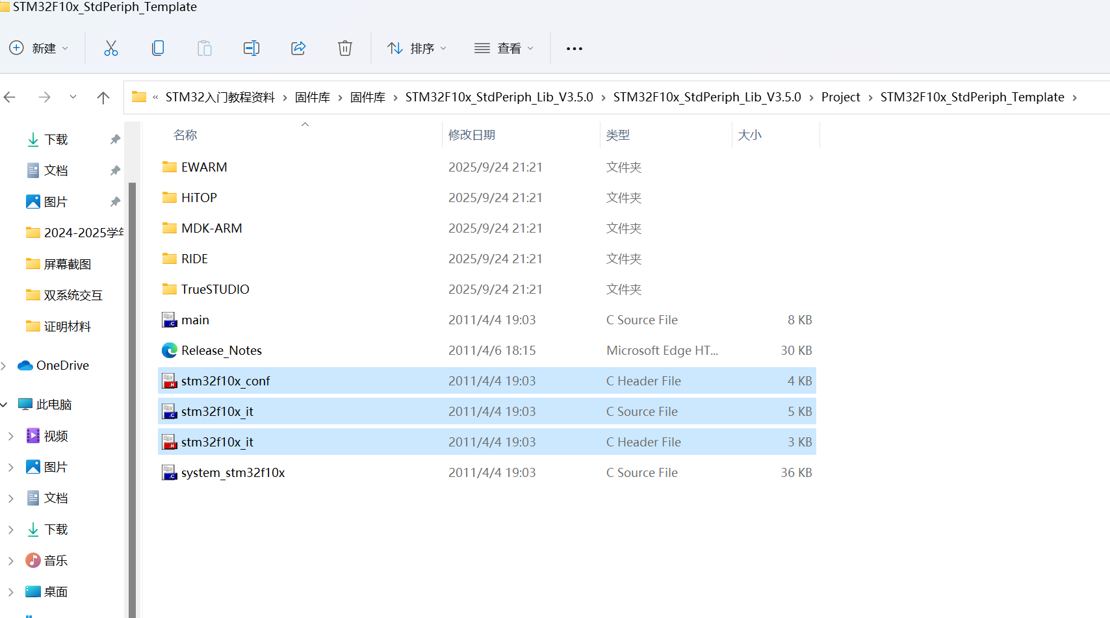Click the 视频 video icon in sidebar
This screenshot has width=1110, height=618.
pyautogui.click(x=33, y=435)
